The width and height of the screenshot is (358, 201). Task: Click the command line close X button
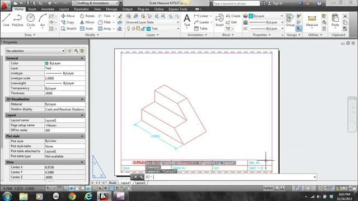coord(135,177)
